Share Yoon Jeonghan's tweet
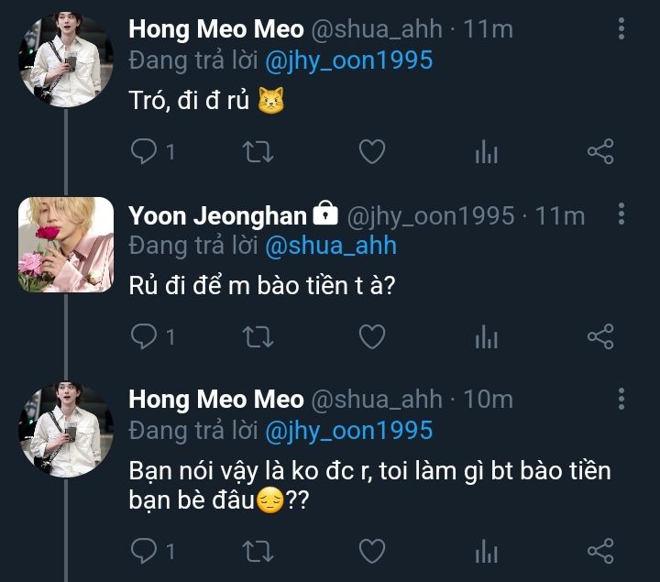 [599, 337]
